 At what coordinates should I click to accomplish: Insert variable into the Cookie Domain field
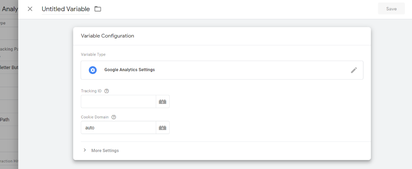pyautogui.click(x=163, y=127)
